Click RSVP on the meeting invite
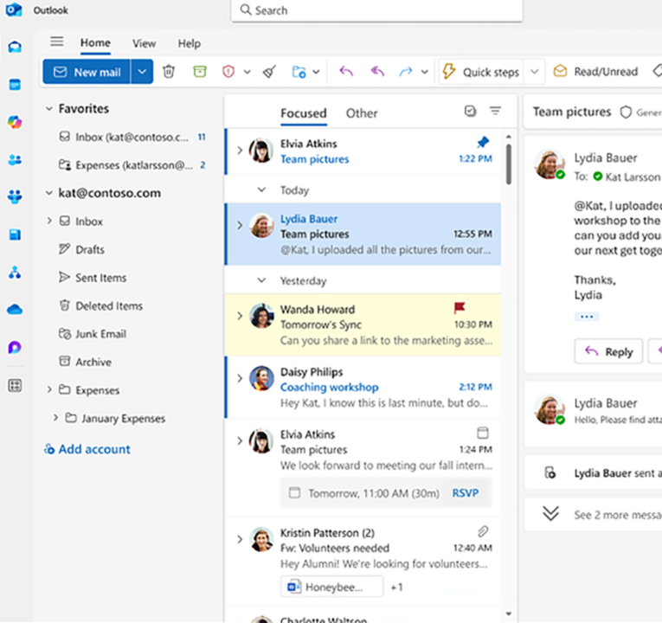The width and height of the screenshot is (662, 623). coord(466,493)
